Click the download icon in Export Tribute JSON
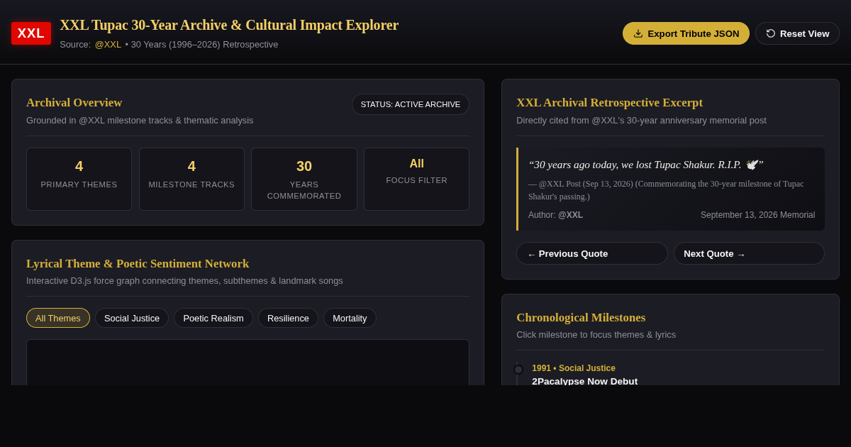Image resolution: width=851 pixels, height=447 pixels. pyautogui.click(x=638, y=33)
